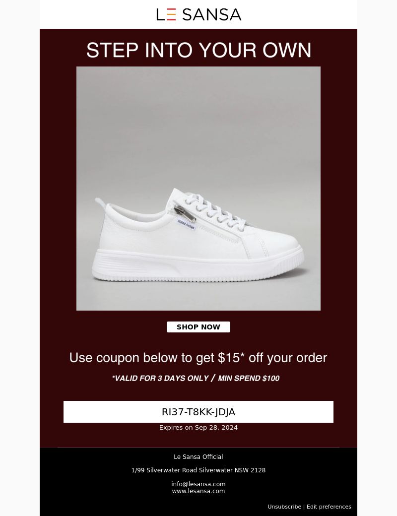The width and height of the screenshot is (397, 516).
Task: Click the small brand label tag on the shoe
Action: 186,224
